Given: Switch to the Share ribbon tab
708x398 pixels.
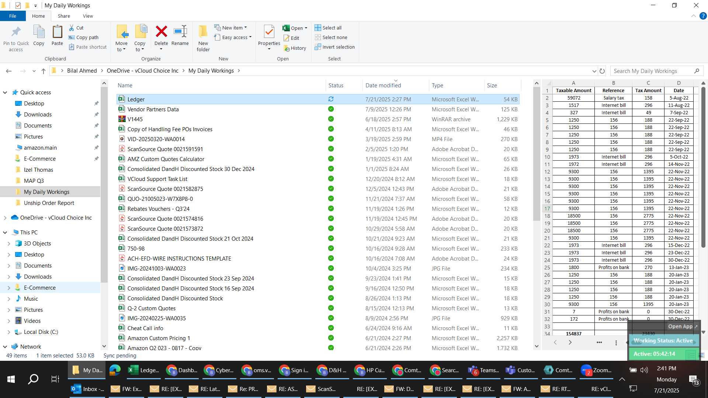Looking at the screenshot, I should pyautogui.click(x=64, y=16).
